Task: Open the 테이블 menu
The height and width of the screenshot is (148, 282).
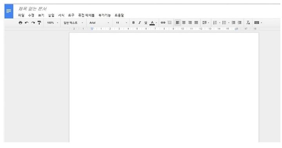Action: coord(86,15)
